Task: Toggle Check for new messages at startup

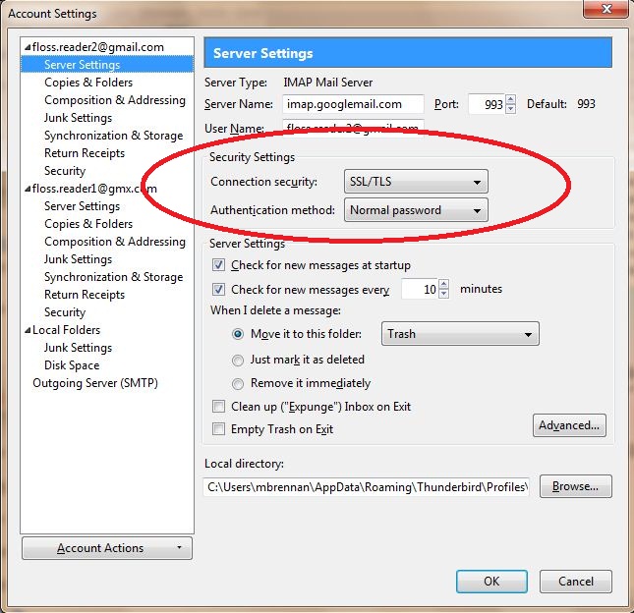Action: [x=219, y=265]
